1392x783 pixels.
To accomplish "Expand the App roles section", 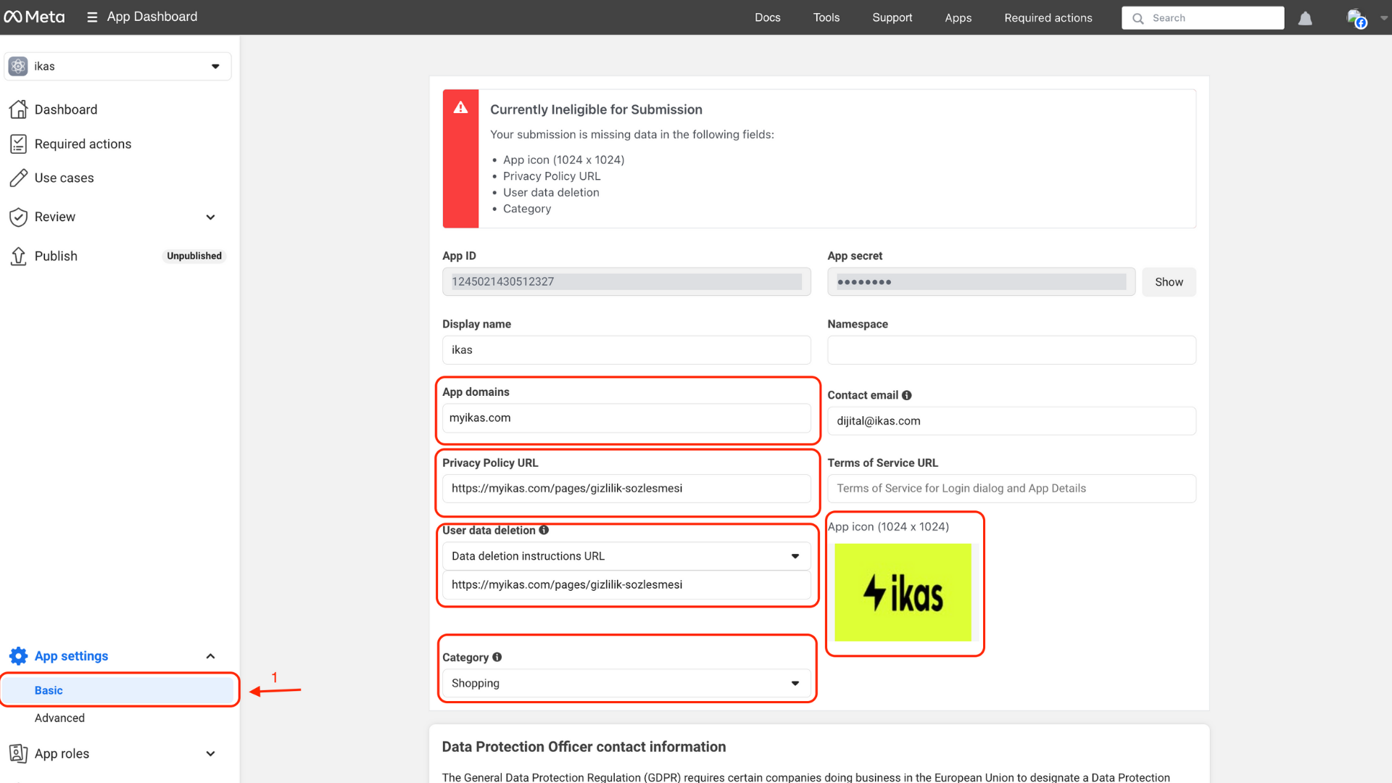I will coord(210,753).
